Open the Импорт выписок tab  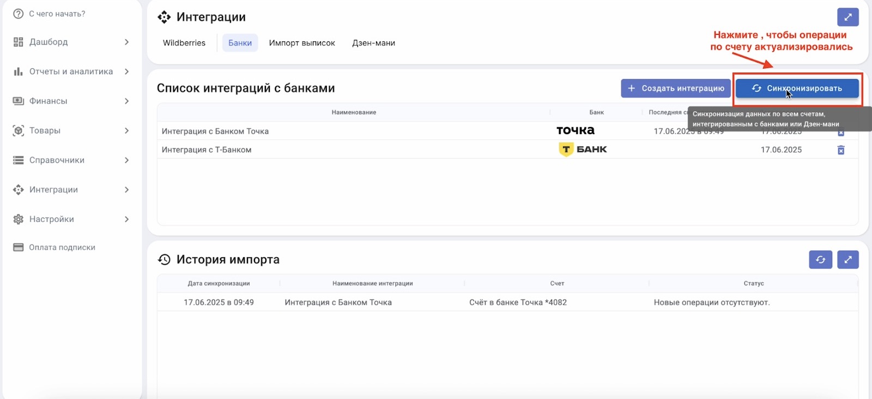[302, 43]
